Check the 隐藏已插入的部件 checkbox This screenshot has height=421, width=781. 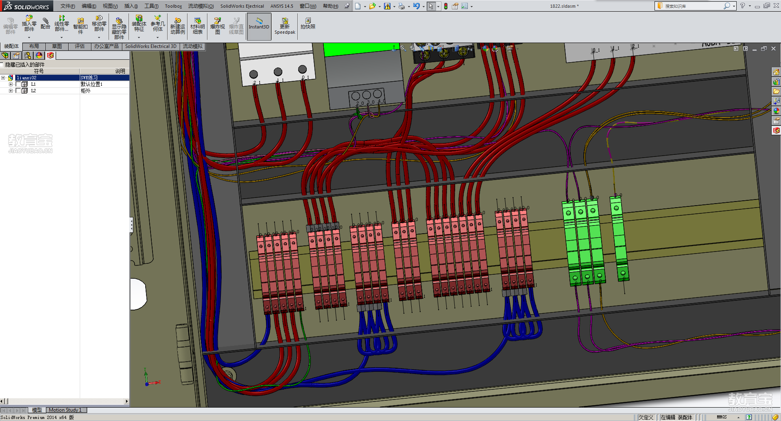pyautogui.click(x=2, y=65)
